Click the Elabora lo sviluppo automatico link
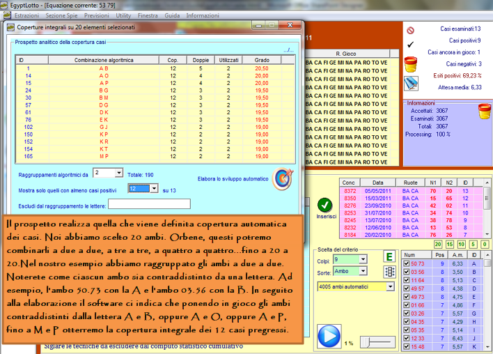The height and width of the screenshot is (354, 493). click(233, 178)
